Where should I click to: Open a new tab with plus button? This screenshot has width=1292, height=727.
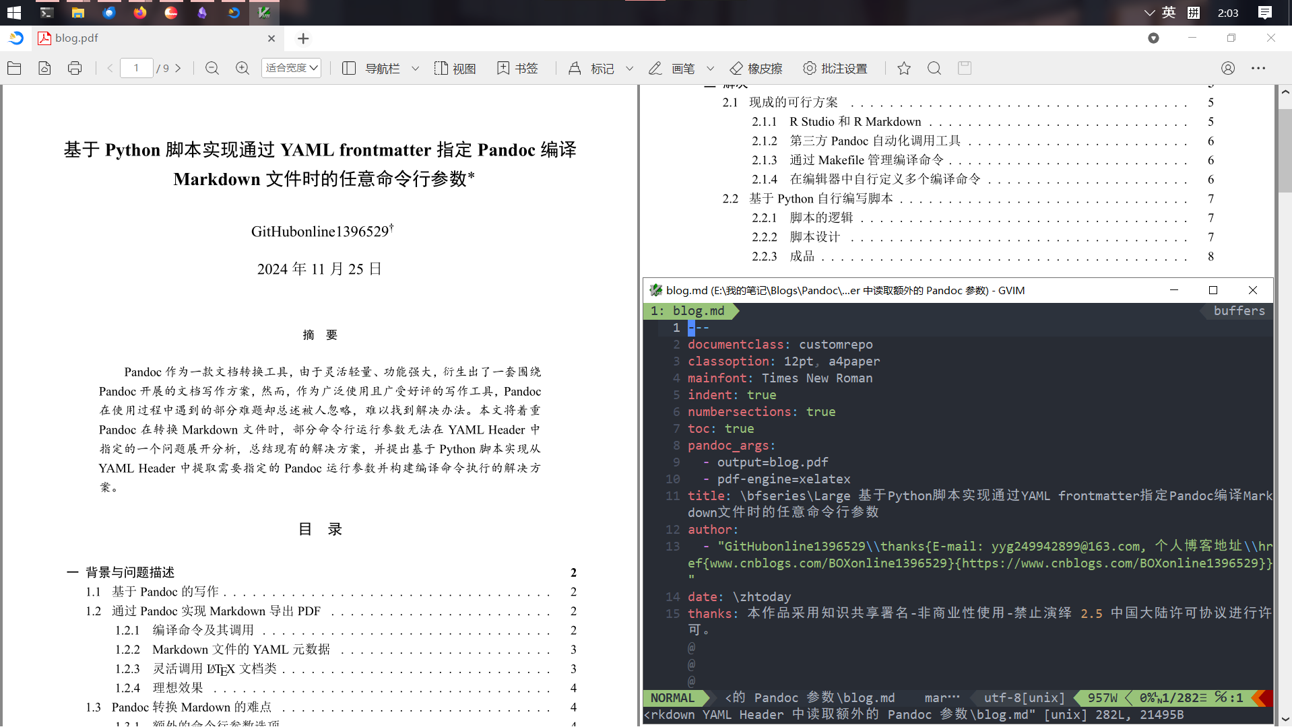(303, 38)
